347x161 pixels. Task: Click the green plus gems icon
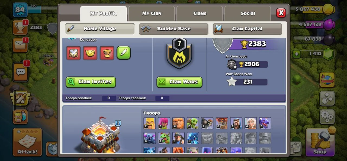[x=297, y=54]
